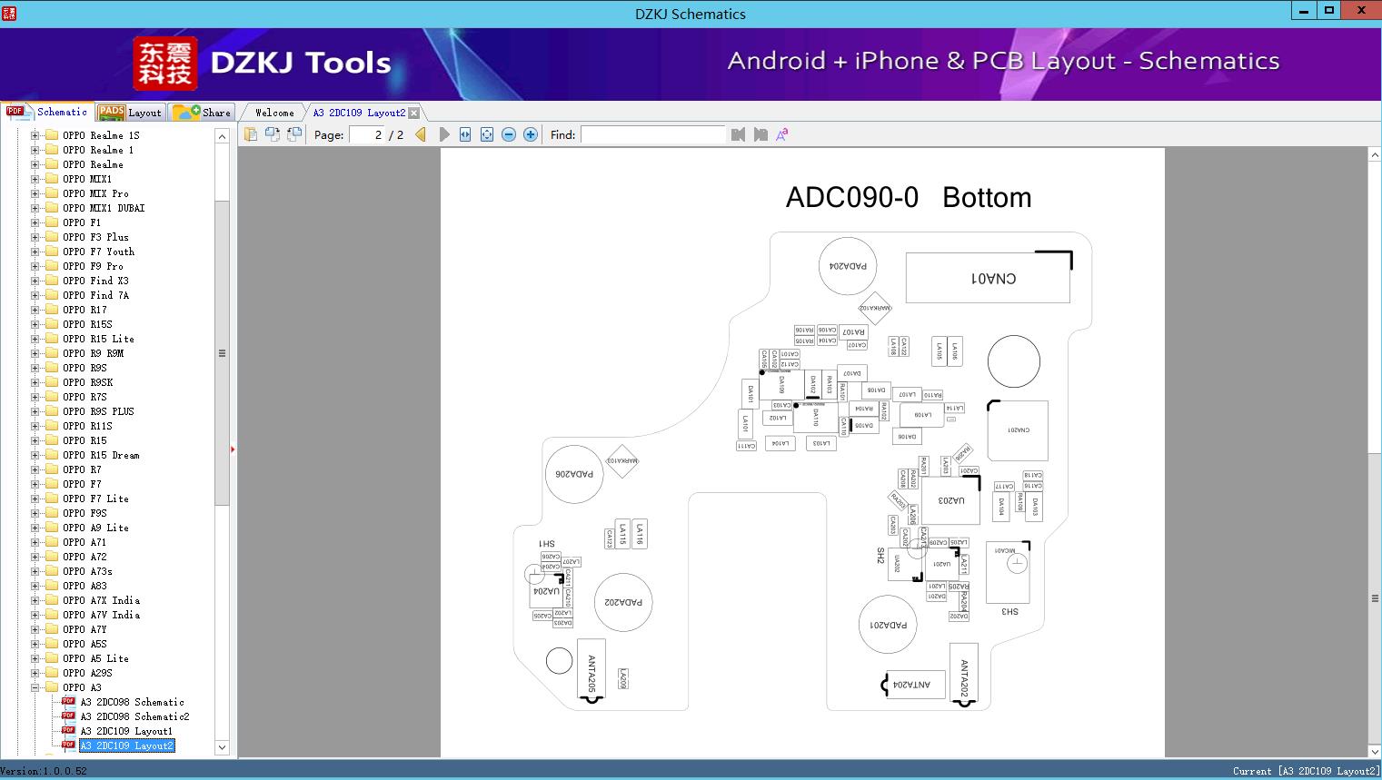Click find previous icon

click(738, 134)
